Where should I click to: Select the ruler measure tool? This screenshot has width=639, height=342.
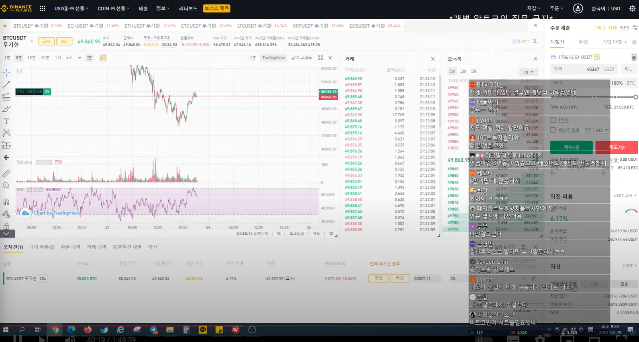[x=6, y=174]
